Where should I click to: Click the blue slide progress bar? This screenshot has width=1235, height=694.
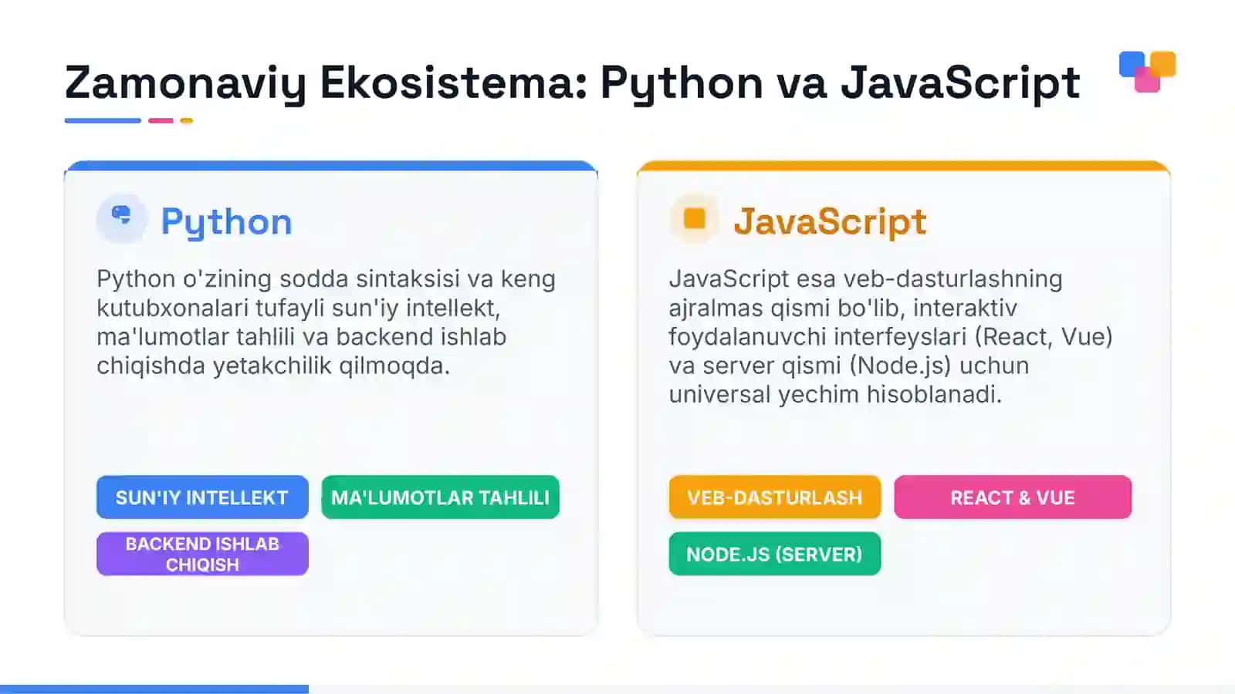pyautogui.click(x=154, y=689)
